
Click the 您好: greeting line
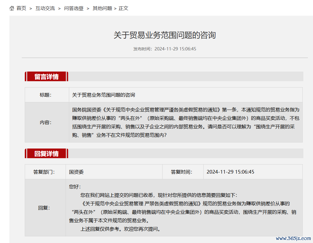[75, 187]
